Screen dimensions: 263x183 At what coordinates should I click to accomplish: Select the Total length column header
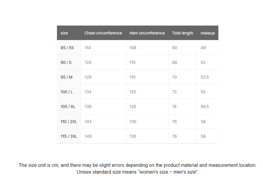(x=183, y=33)
